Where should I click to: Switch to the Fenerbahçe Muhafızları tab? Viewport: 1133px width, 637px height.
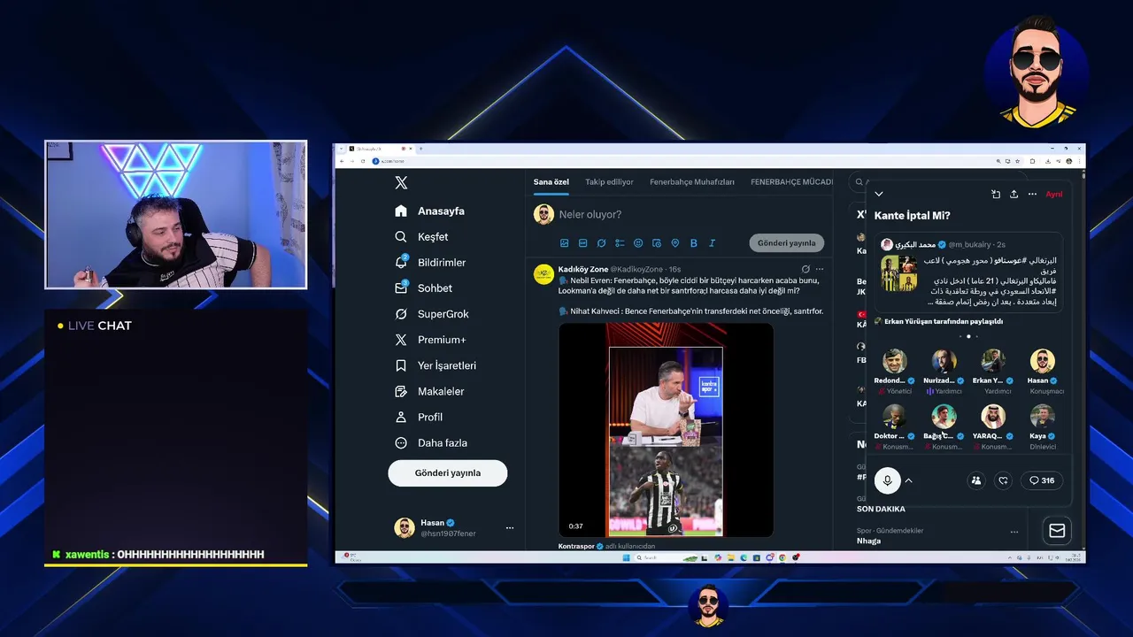[692, 181]
